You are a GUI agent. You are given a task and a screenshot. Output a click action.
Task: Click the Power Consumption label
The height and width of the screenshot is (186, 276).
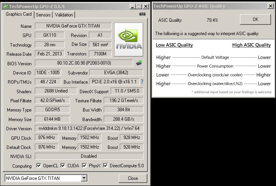click(x=215, y=66)
